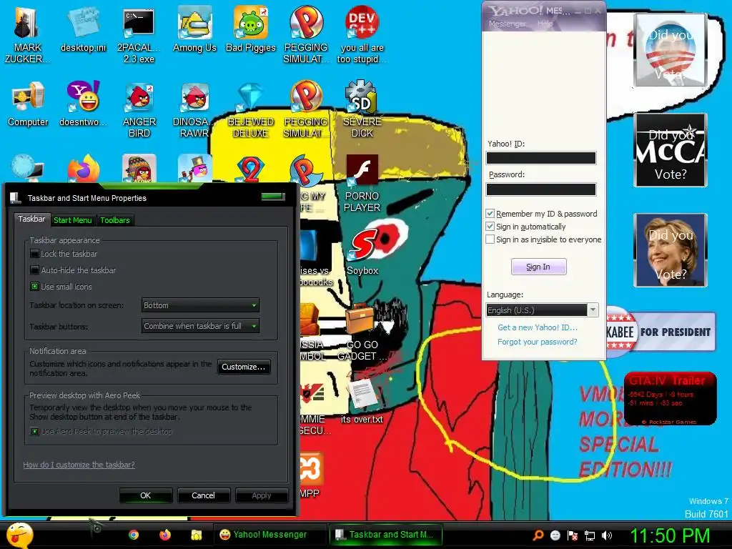Viewport: 732px width, 549px height.
Task: Open the MARK ZUCKER desktop icon
Action: pos(28,34)
